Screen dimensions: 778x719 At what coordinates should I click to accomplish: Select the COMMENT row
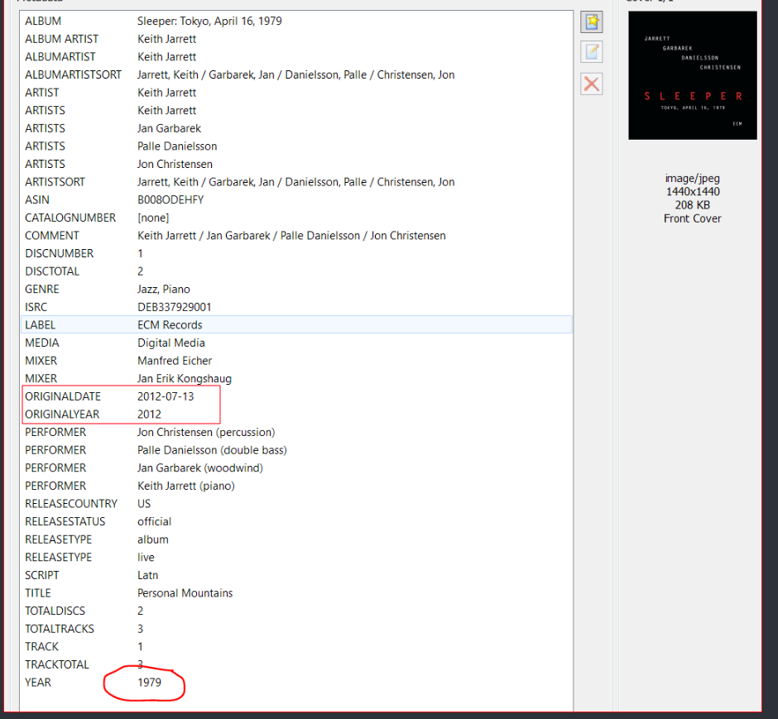click(296, 236)
